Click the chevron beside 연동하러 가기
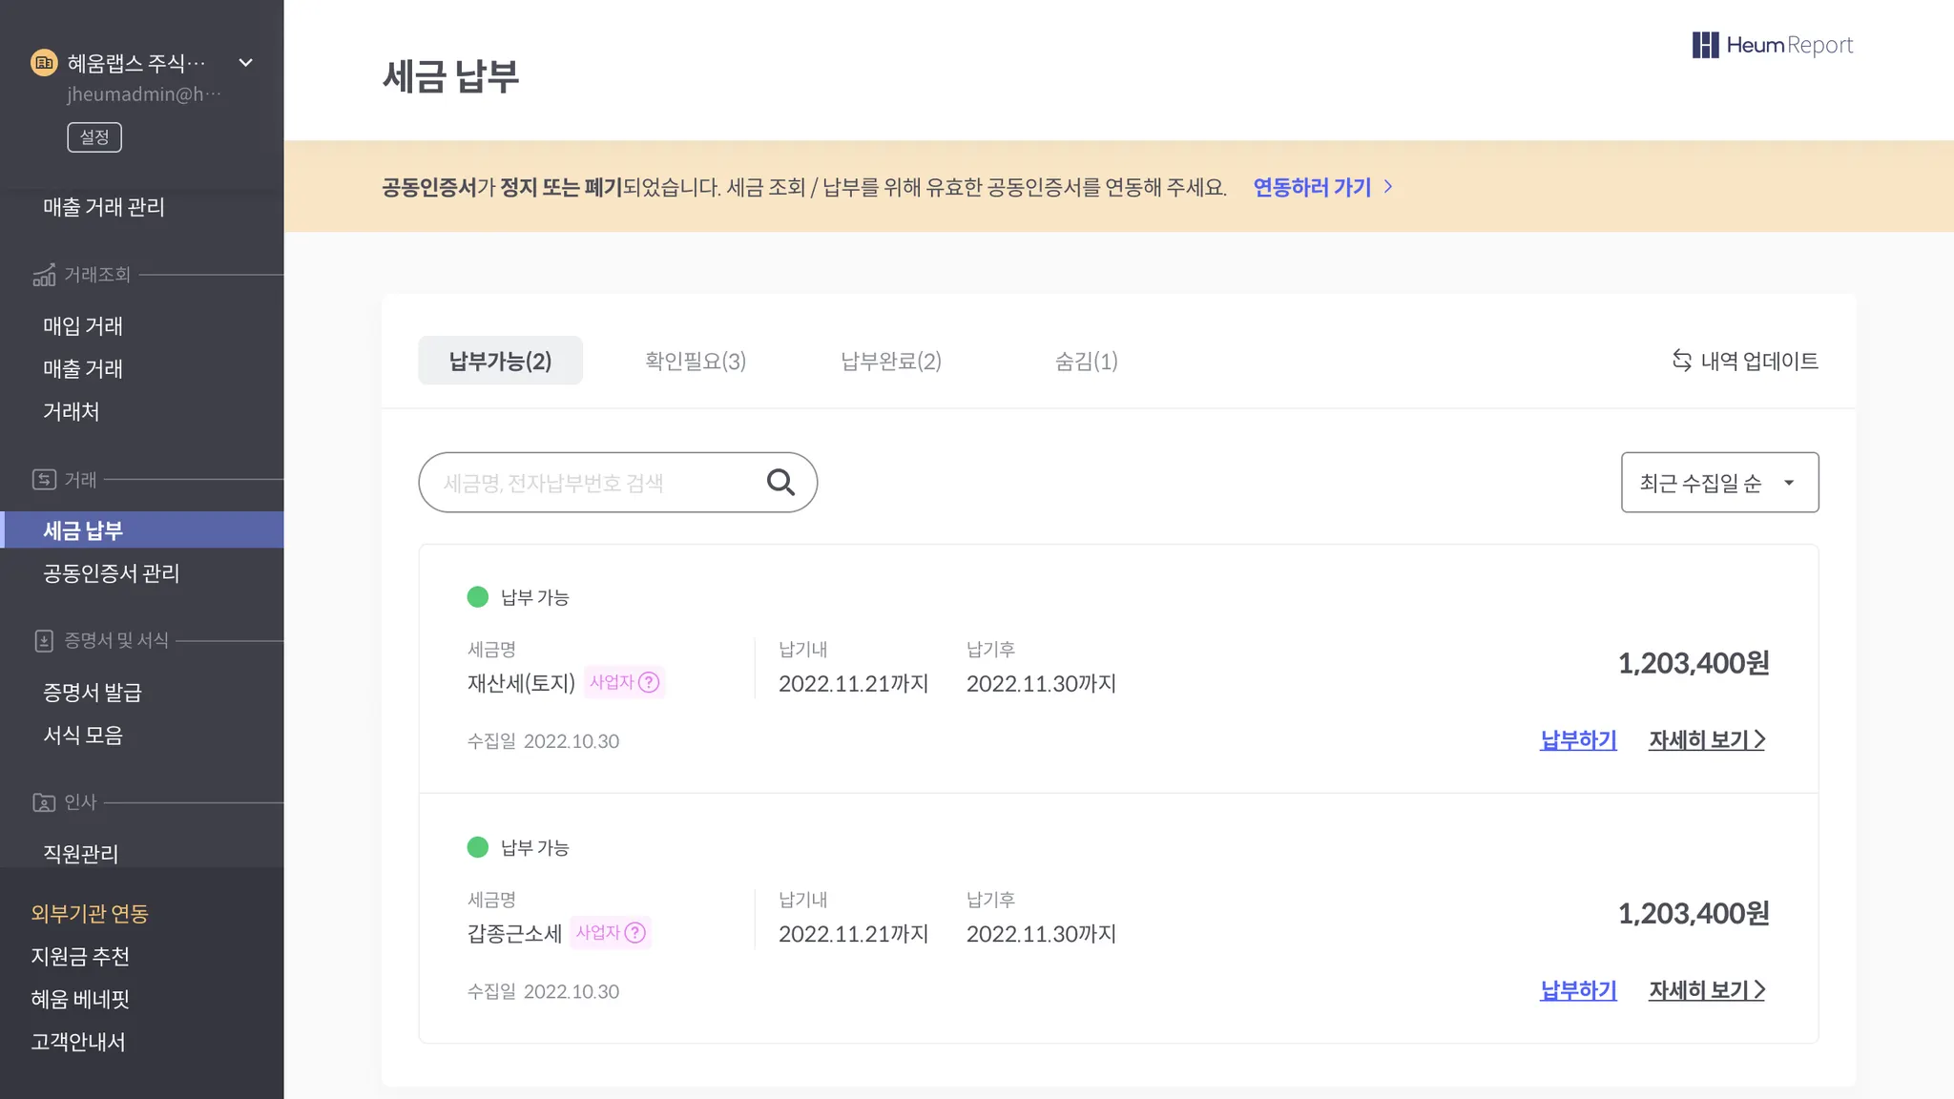The image size is (1954, 1099). (1388, 187)
